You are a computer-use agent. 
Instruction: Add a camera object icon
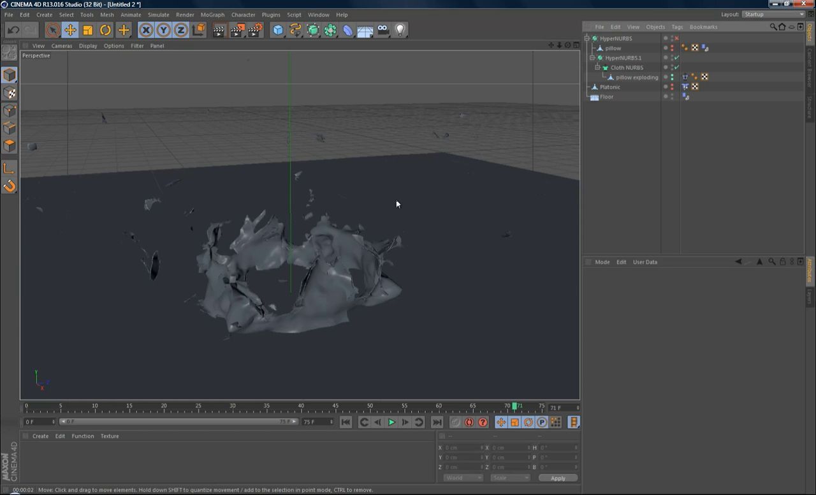[383, 30]
